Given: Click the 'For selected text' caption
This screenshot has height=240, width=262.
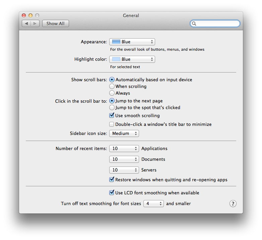Looking at the screenshot, I should click(125, 67).
